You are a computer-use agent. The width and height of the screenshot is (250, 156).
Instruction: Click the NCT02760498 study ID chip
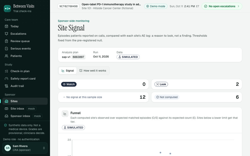(x=69, y=6)
